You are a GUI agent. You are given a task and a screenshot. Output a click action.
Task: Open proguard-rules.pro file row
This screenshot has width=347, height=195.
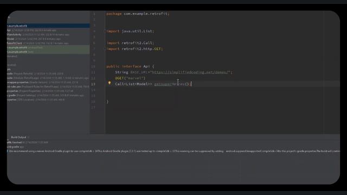coord(48,87)
